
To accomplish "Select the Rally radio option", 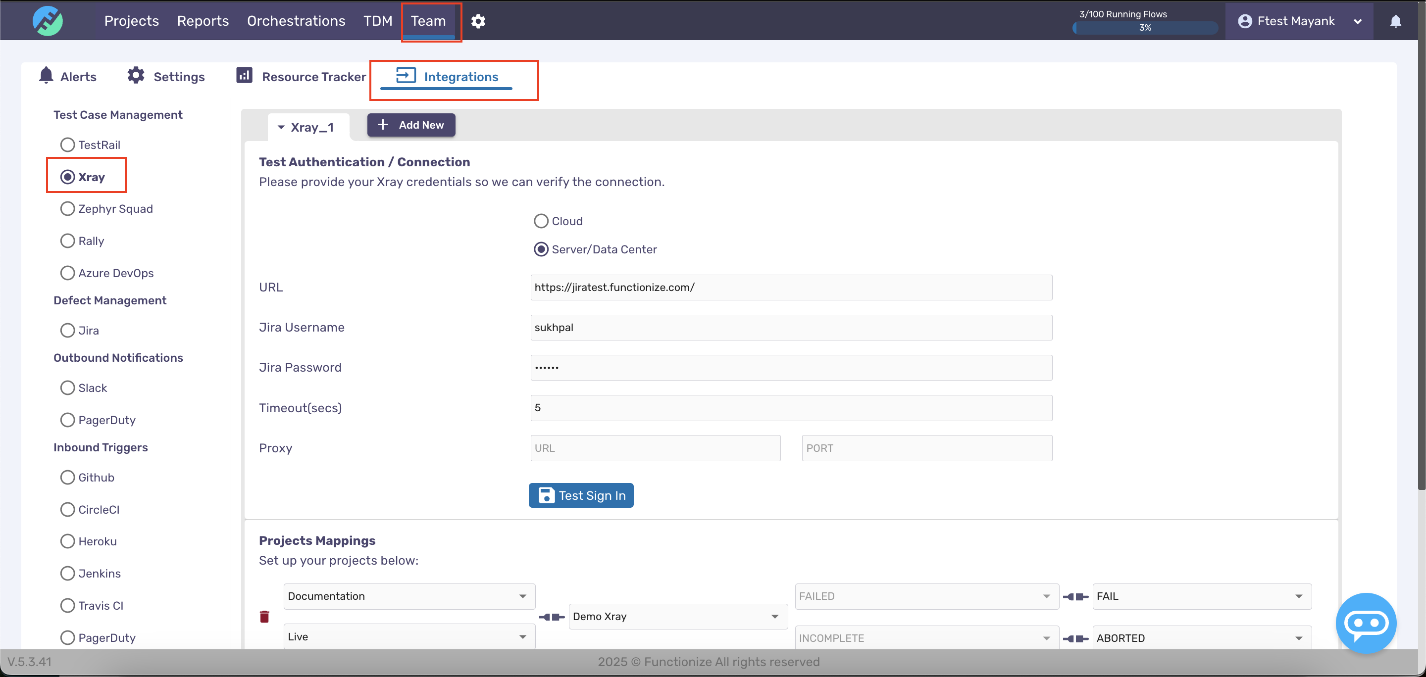I will pos(67,241).
